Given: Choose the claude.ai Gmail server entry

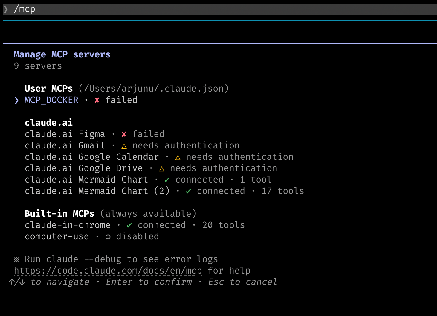Looking at the screenshot, I should tap(65, 145).
